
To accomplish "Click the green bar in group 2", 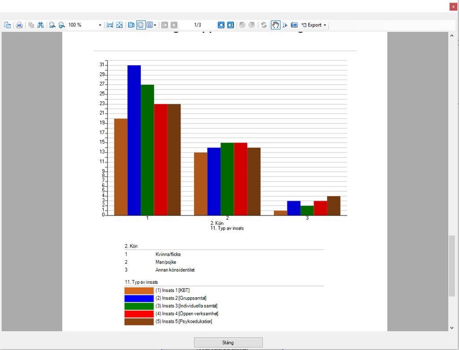I will click(x=227, y=179).
